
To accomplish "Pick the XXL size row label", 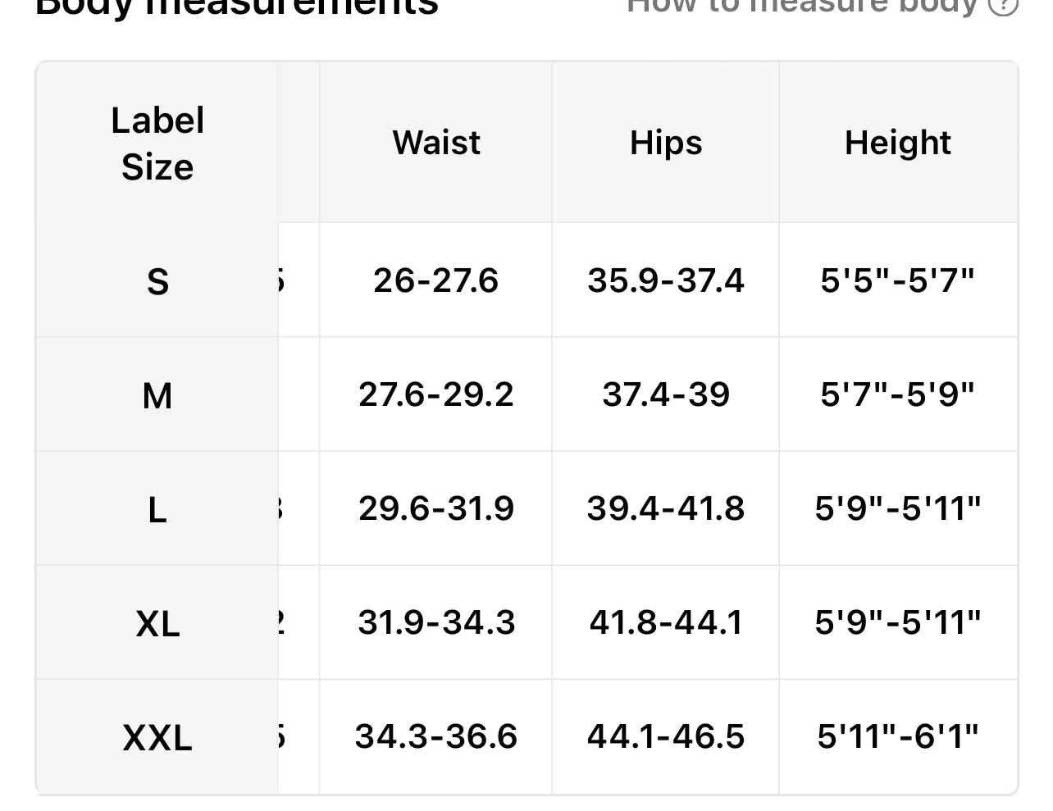I will pyautogui.click(x=157, y=737).
